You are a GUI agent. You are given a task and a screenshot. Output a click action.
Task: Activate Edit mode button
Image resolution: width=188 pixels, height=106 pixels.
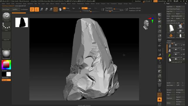click(32, 9)
